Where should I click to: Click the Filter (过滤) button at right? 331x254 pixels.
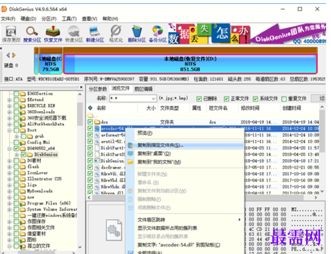tap(319, 98)
